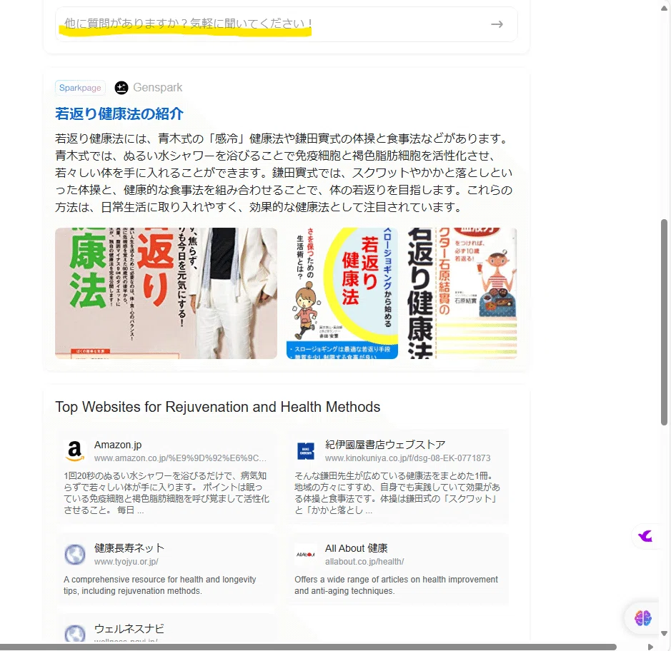Open the ウェルネスナビ site link

point(129,629)
